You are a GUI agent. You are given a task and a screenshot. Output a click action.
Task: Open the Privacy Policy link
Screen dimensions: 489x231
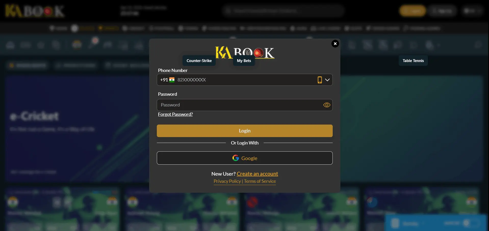pyautogui.click(x=227, y=181)
